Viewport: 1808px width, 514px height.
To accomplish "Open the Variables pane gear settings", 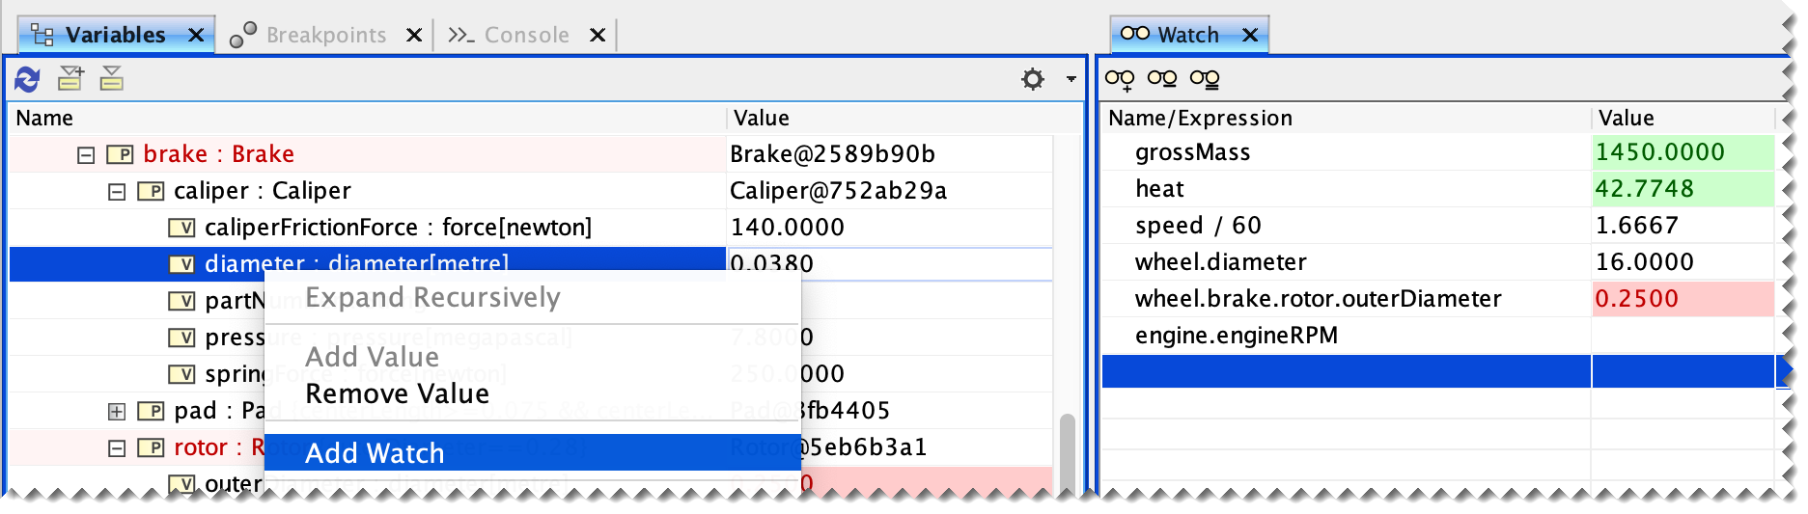I will pyautogui.click(x=1033, y=79).
